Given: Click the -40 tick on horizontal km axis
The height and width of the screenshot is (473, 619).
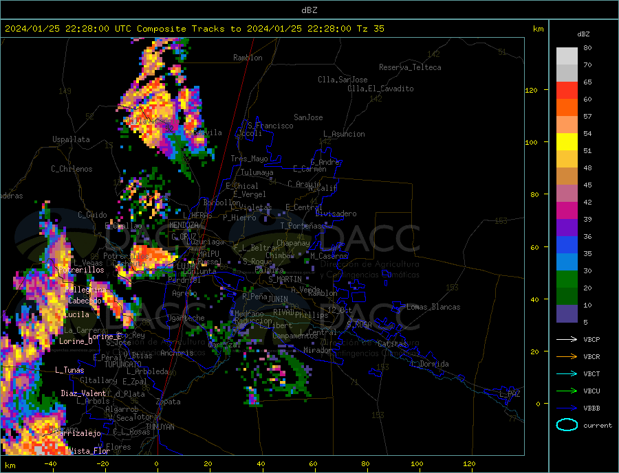Looking at the screenshot, I should (50, 464).
